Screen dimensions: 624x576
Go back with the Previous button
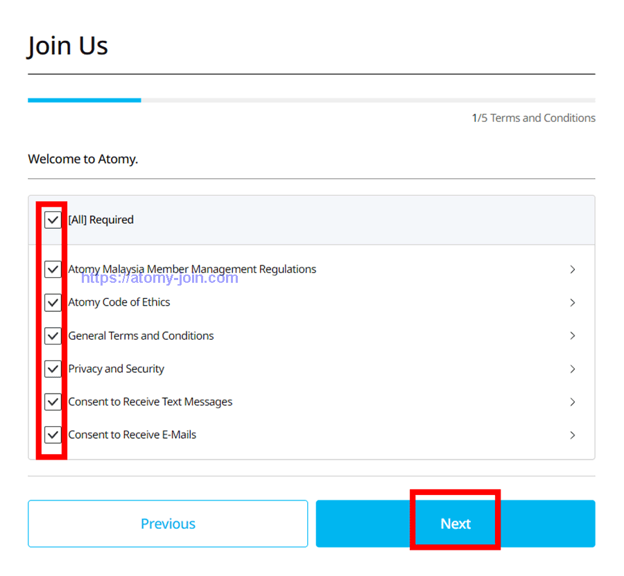[168, 524]
